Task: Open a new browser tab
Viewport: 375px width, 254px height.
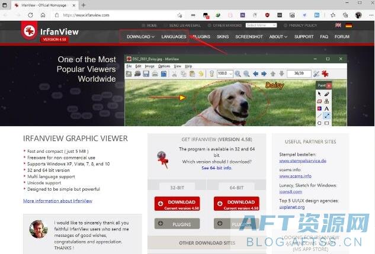Action: 83,5
